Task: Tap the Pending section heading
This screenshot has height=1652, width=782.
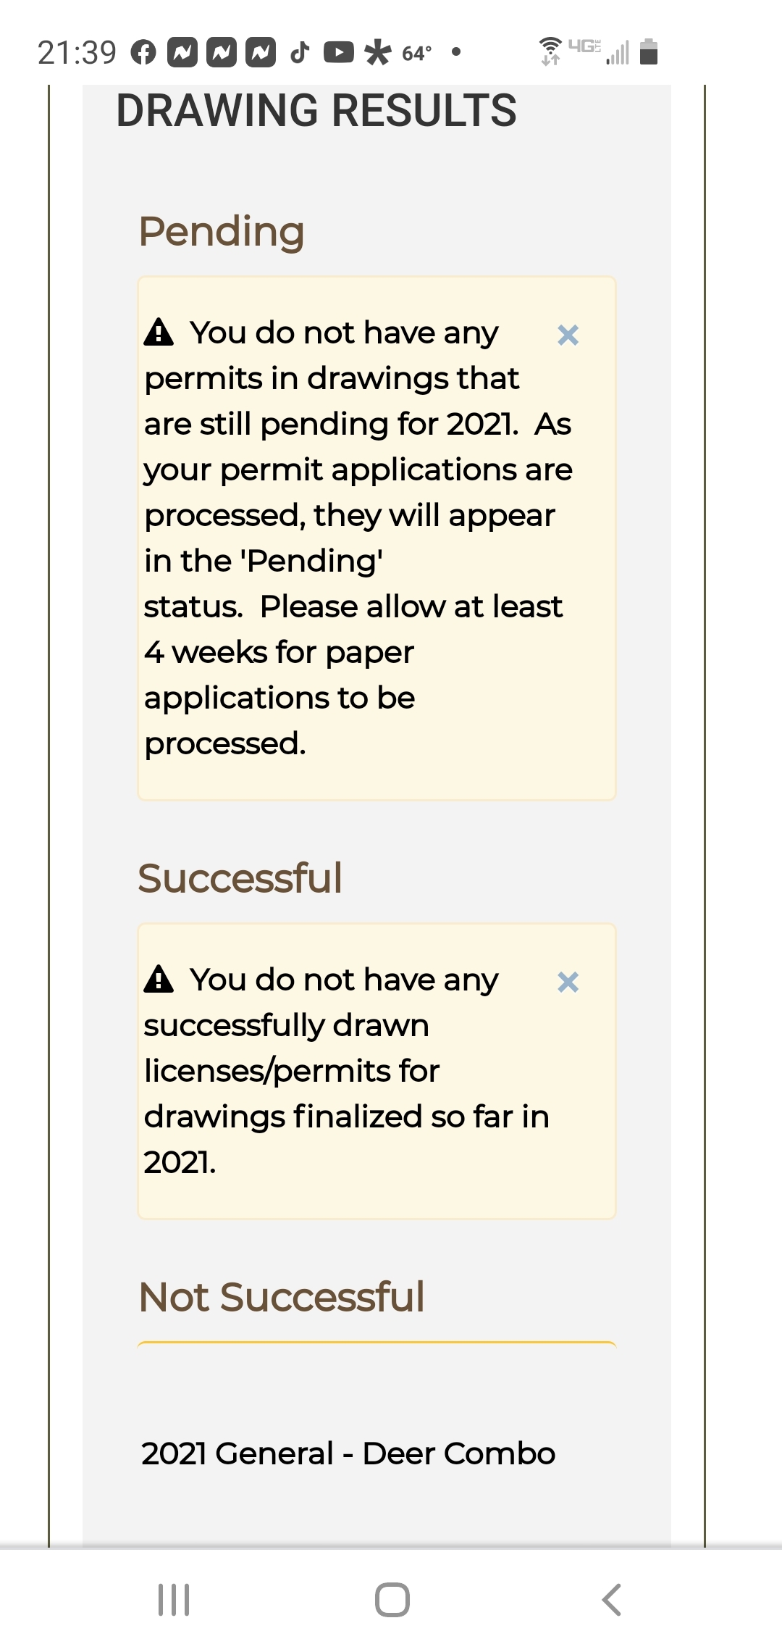Action: tap(222, 232)
